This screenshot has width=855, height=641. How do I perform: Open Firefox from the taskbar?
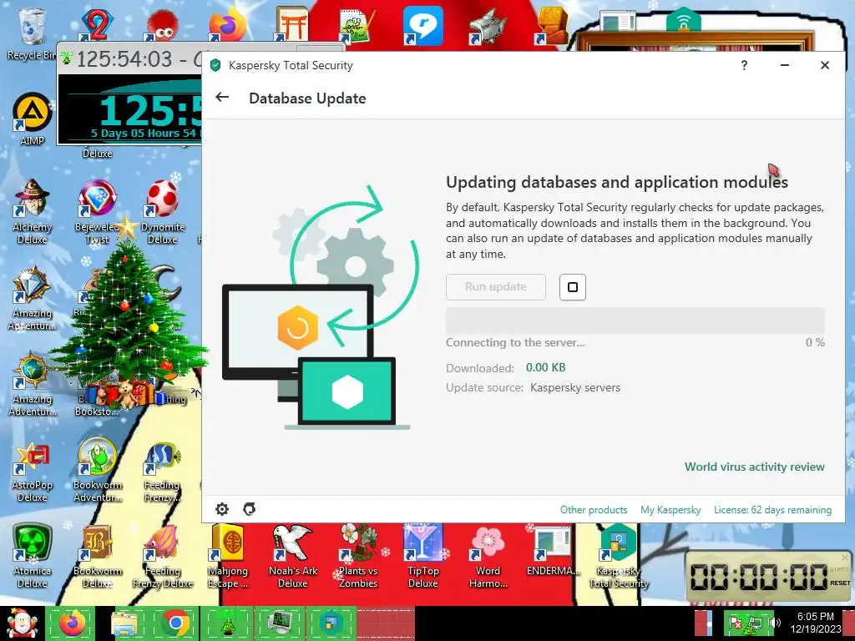tap(72, 623)
